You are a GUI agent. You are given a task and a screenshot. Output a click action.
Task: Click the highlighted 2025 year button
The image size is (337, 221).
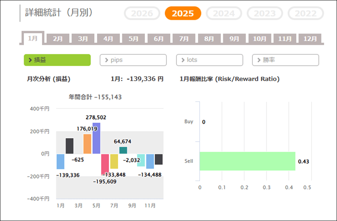(x=183, y=13)
